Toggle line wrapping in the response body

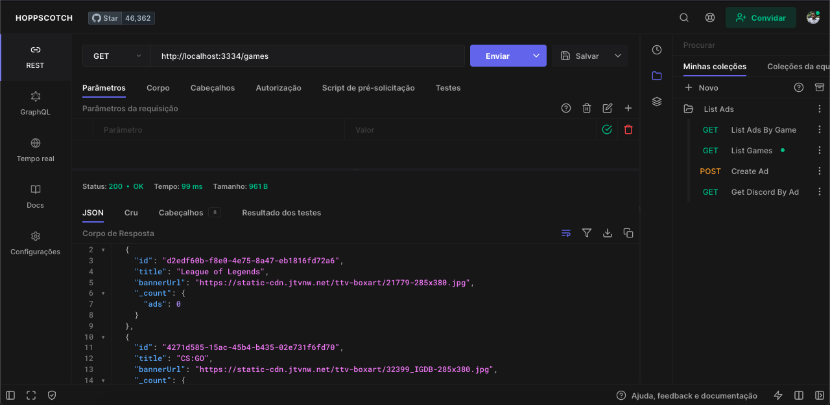565,233
